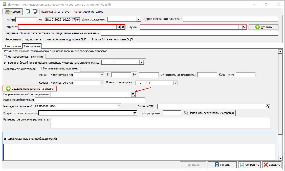Open the Пациент selection list via ellipsis button

pos(114,27)
